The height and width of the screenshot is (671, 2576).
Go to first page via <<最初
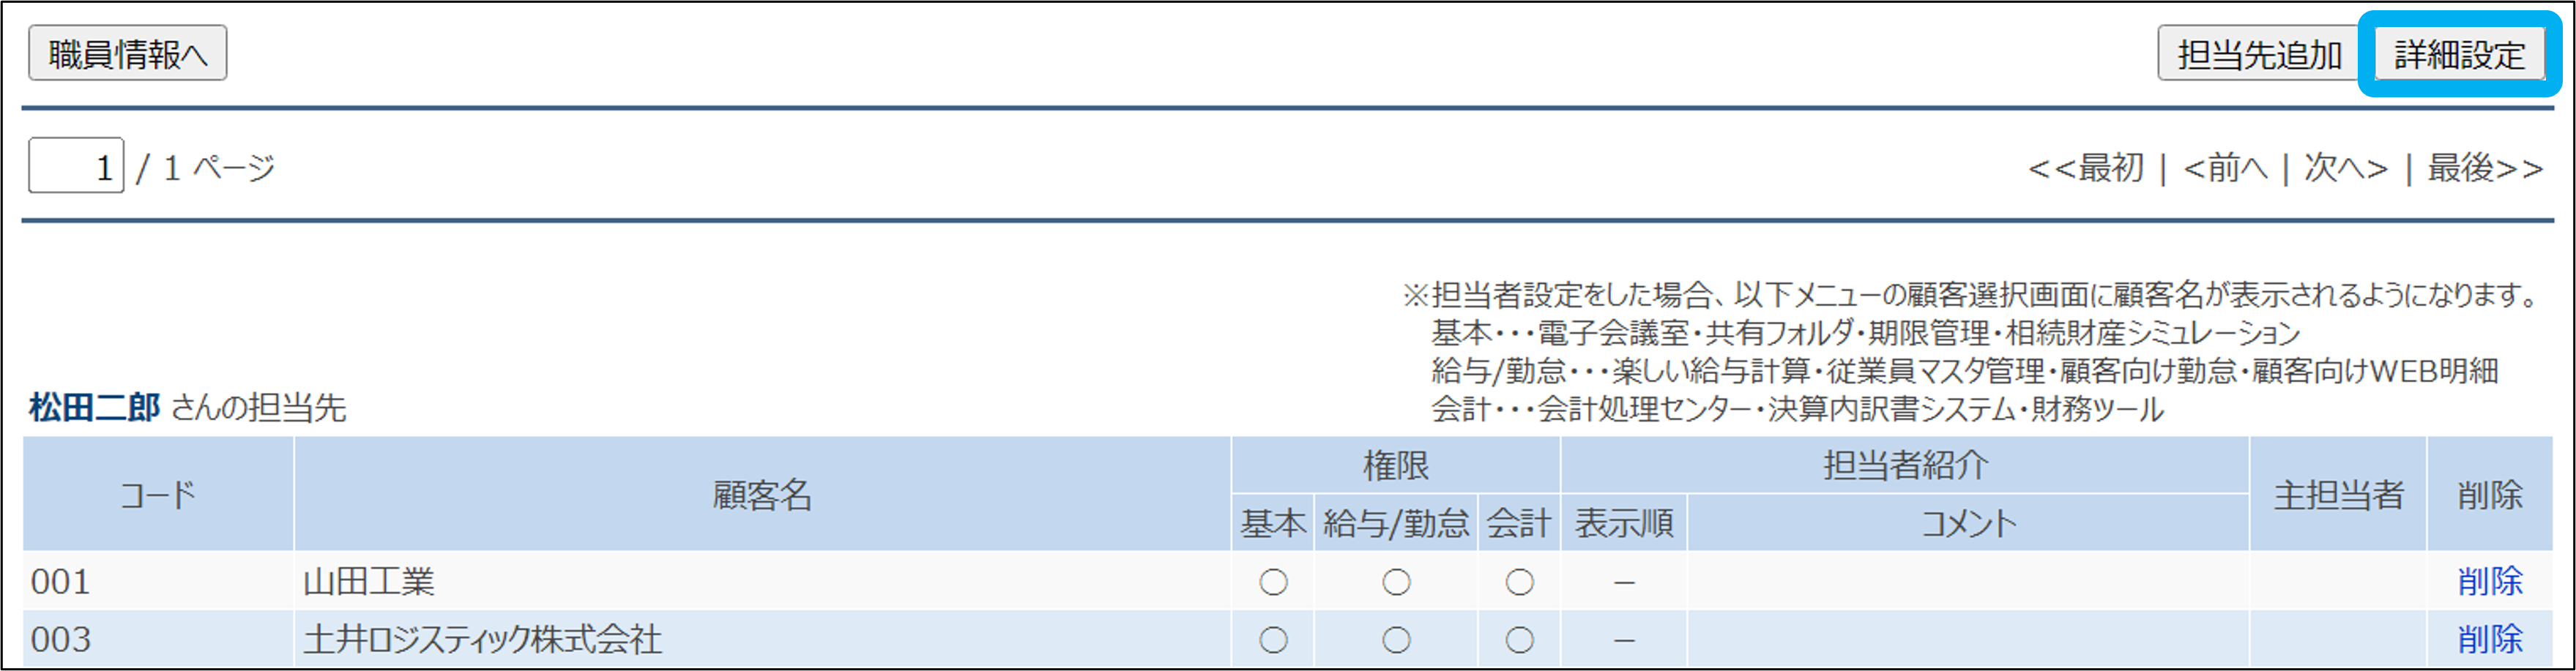2086,168
